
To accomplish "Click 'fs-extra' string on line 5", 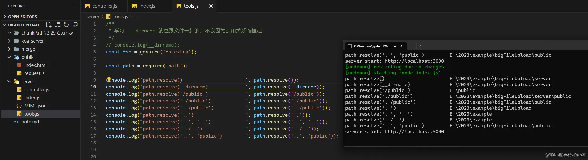I will click(177, 52).
